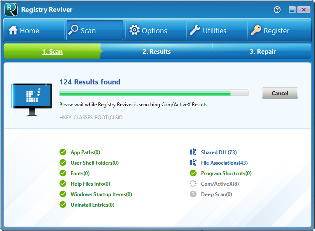This screenshot has width=315, height=231.
Task: Click the App Paths(0) entry
Action: pos(85,152)
